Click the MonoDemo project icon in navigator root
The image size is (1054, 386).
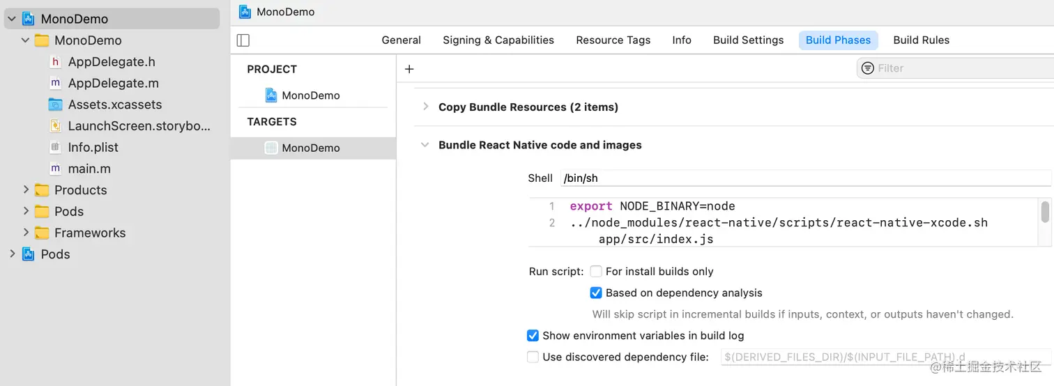[28, 19]
